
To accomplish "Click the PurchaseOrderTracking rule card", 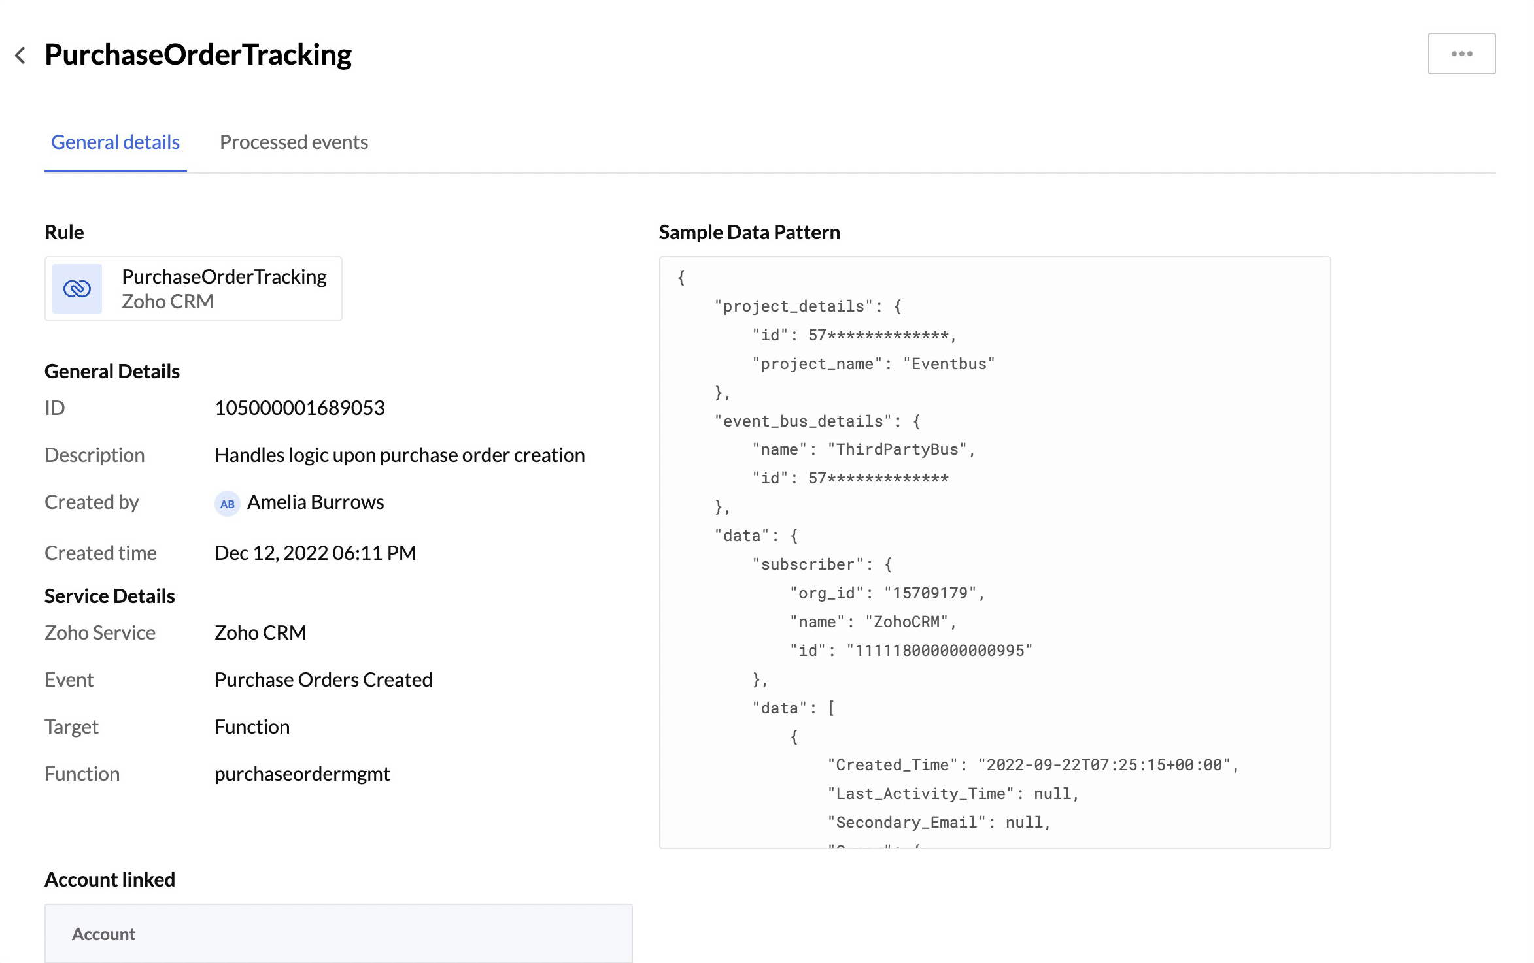I will click(193, 288).
